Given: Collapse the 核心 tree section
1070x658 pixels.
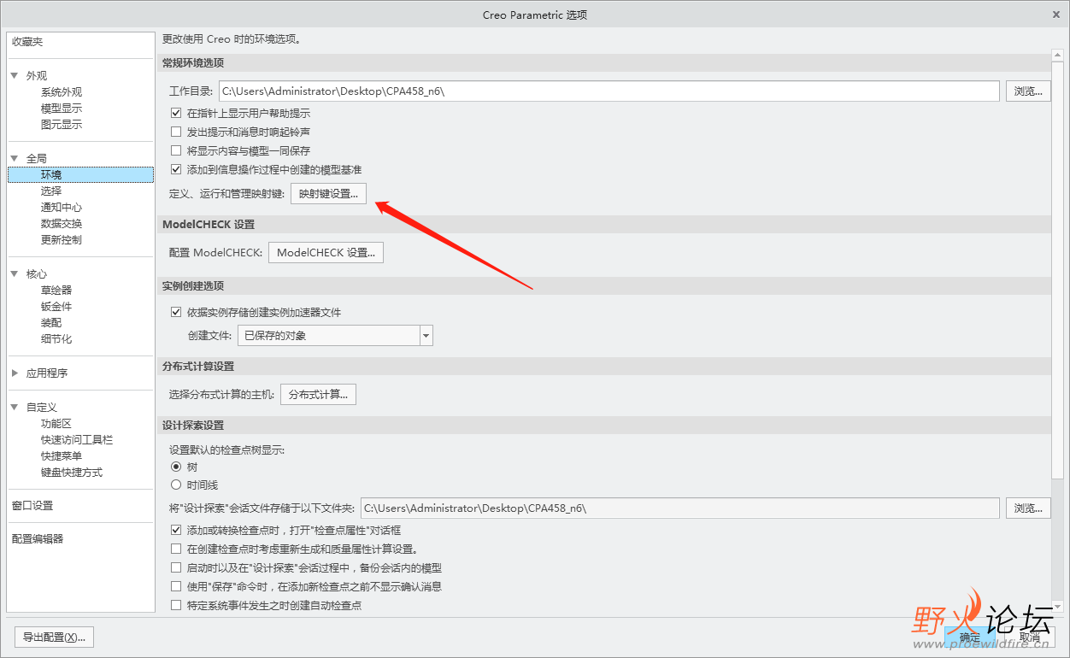Looking at the screenshot, I should (x=15, y=273).
